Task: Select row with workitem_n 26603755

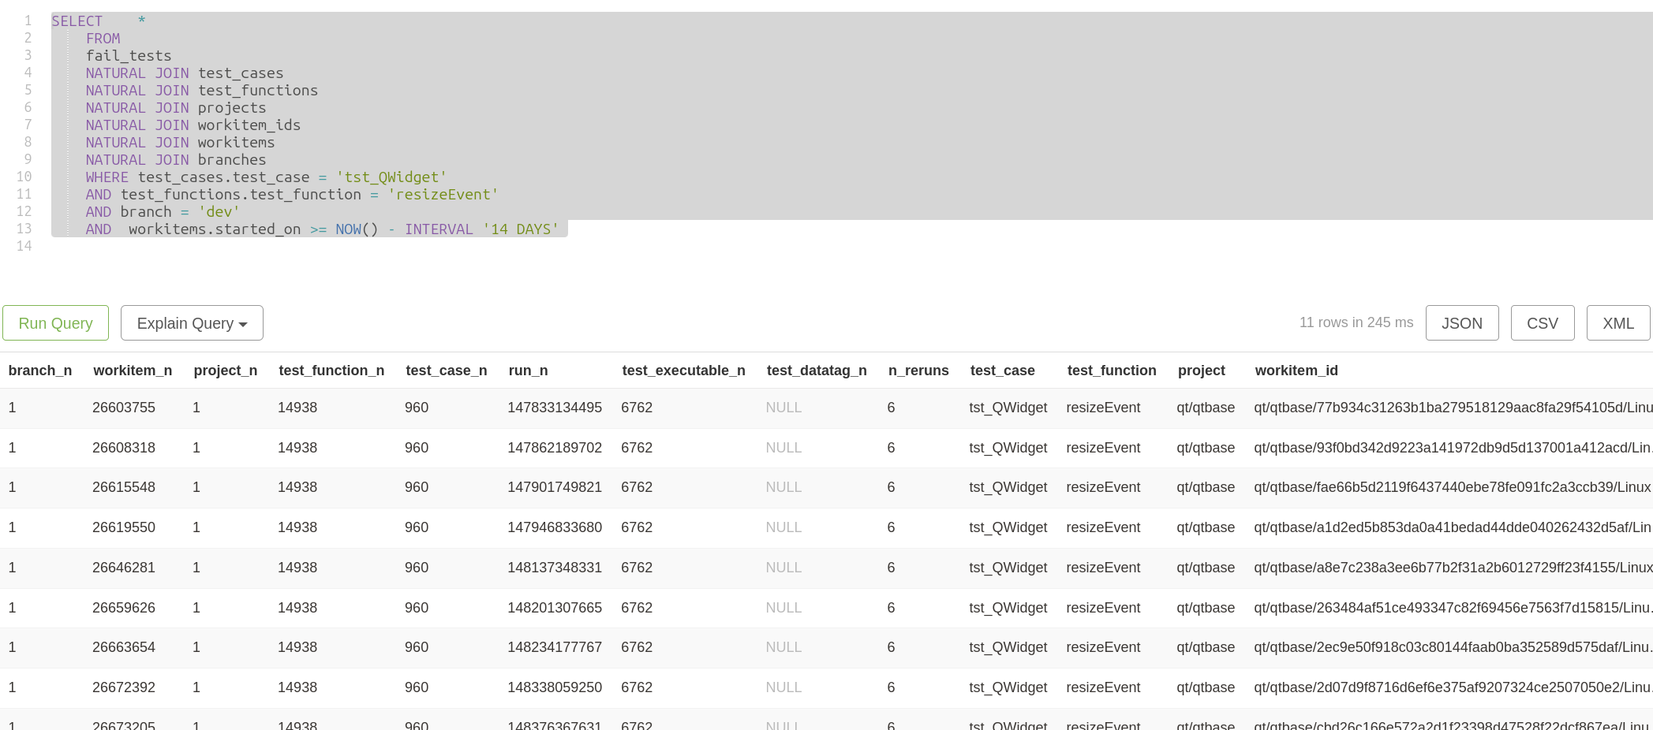Action: (x=124, y=408)
